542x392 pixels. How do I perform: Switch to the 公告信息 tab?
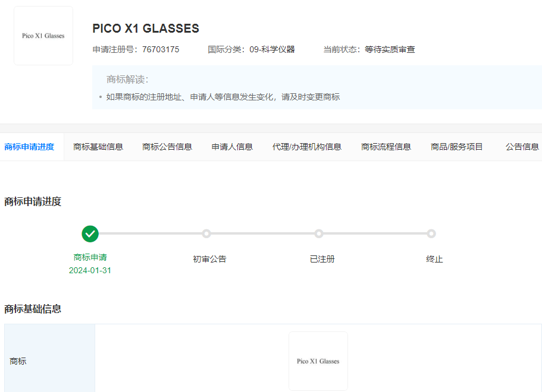tap(522, 147)
